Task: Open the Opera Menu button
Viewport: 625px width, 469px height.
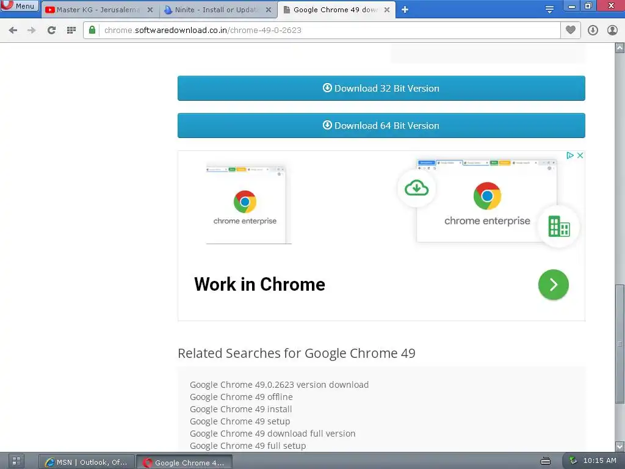Action: 19,5
